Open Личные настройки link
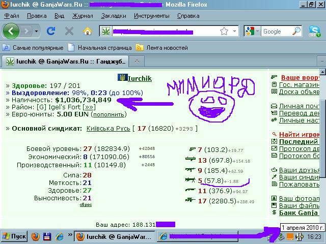The width and height of the screenshot is (326, 244). point(299,120)
